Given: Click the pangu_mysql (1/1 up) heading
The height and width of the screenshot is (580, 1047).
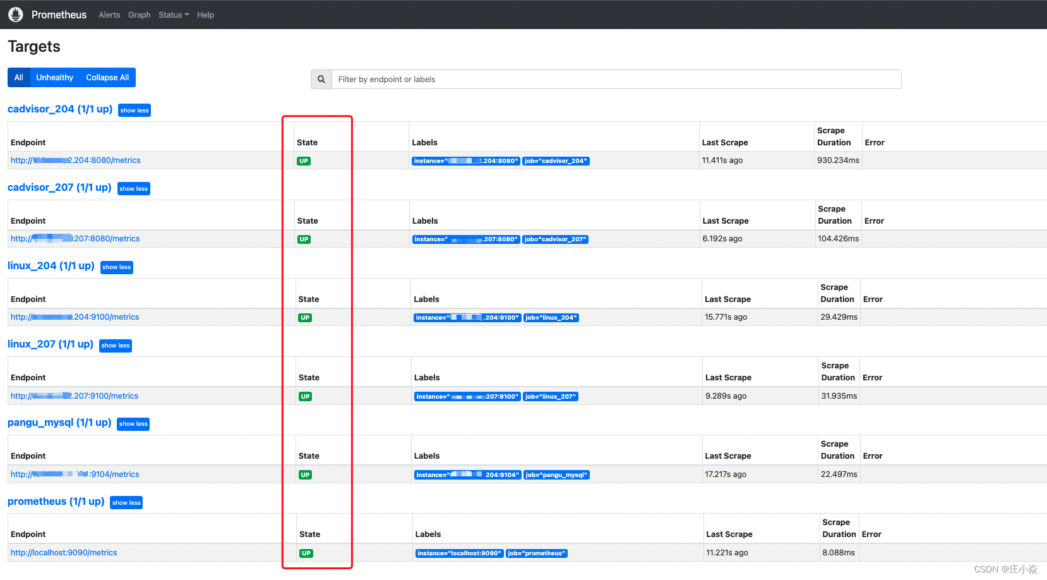Looking at the screenshot, I should 59,423.
